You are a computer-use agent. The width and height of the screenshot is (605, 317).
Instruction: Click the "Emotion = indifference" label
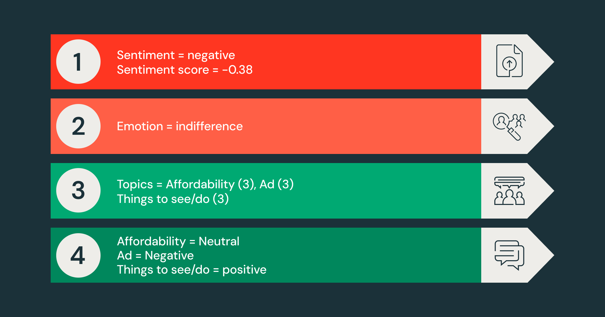[x=179, y=126]
